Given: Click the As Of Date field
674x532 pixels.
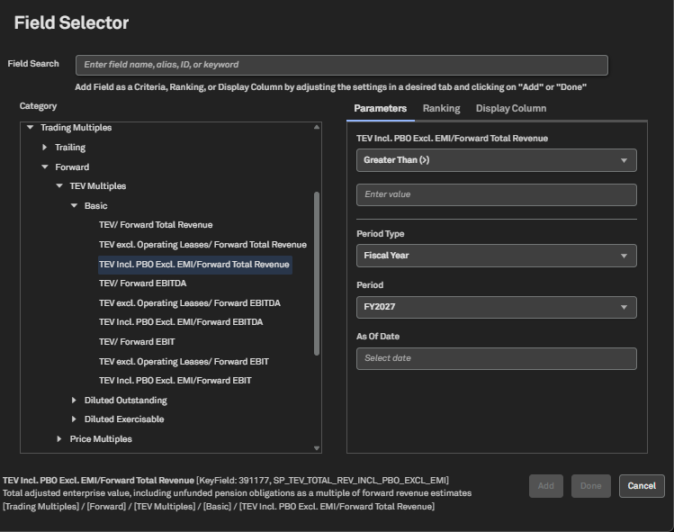Looking at the screenshot, I should tap(496, 358).
